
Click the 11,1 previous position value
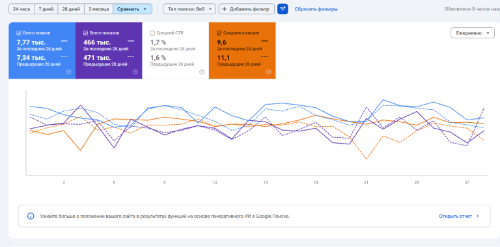223,58
